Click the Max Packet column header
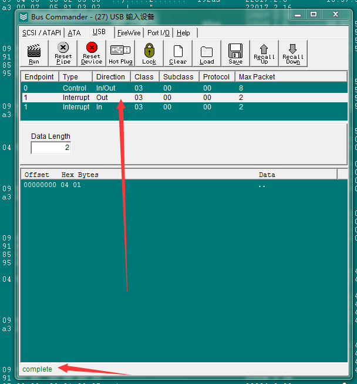This screenshot has height=384, width=357. click(x=291, y=76)
